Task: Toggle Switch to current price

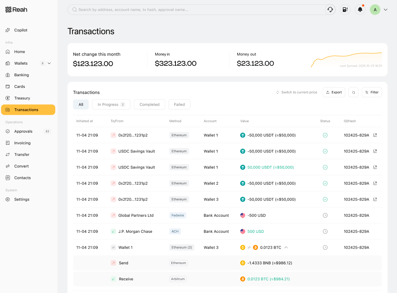Action: coord(296,92)
